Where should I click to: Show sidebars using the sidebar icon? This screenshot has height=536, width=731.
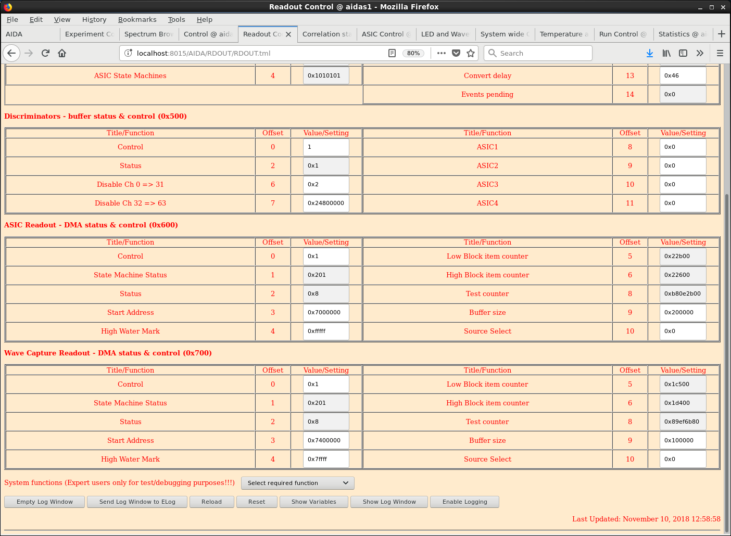pyautogui.click(x=683, y=53)
